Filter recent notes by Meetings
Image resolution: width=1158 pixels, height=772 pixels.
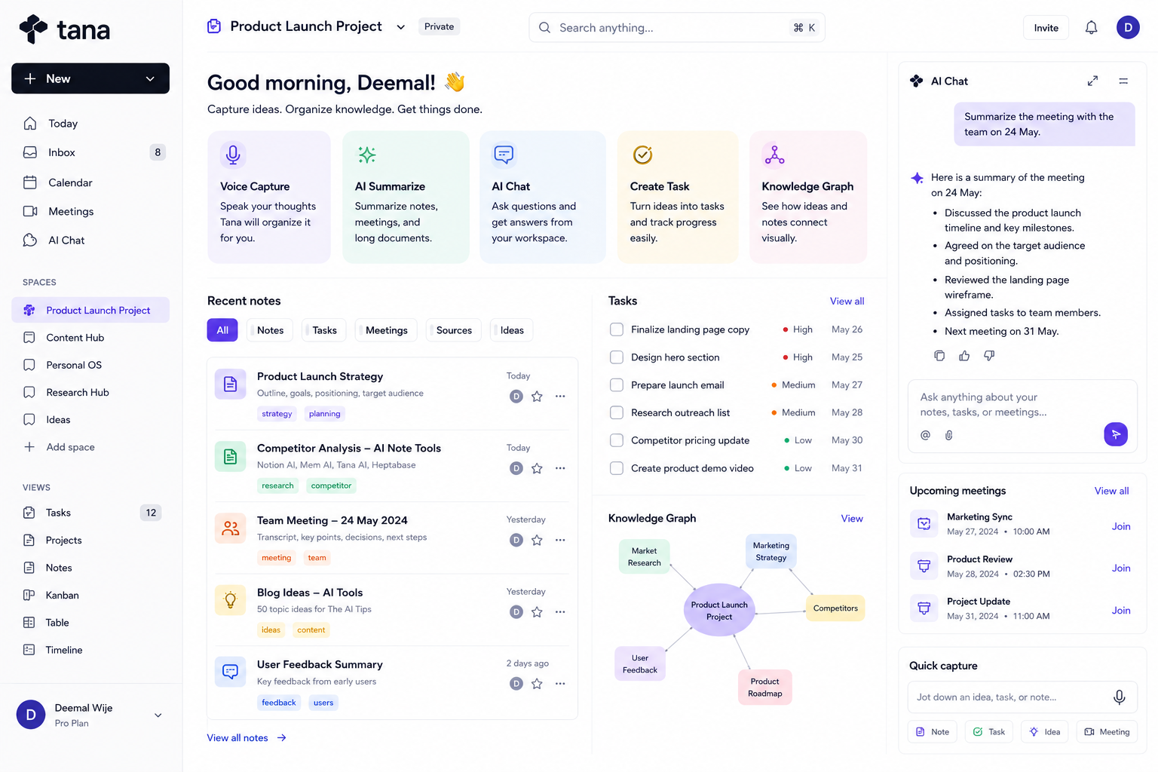(386, 330)
